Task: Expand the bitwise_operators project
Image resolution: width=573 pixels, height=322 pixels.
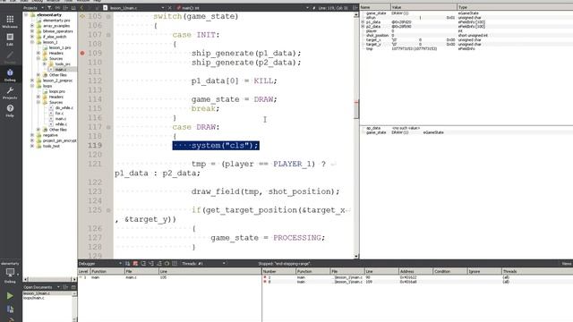Action: [32, 31]
